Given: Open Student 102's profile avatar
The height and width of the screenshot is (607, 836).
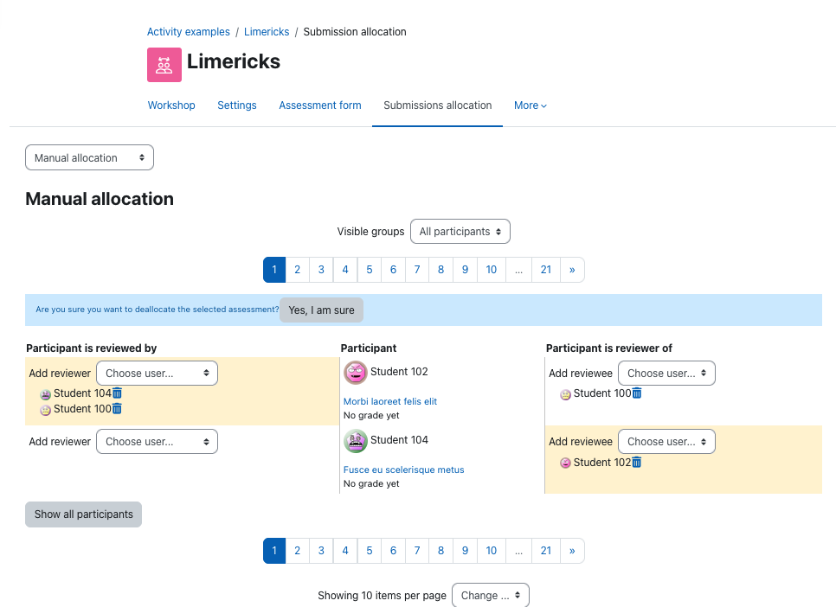Looking at the screenshot, I should coord(356,373).
